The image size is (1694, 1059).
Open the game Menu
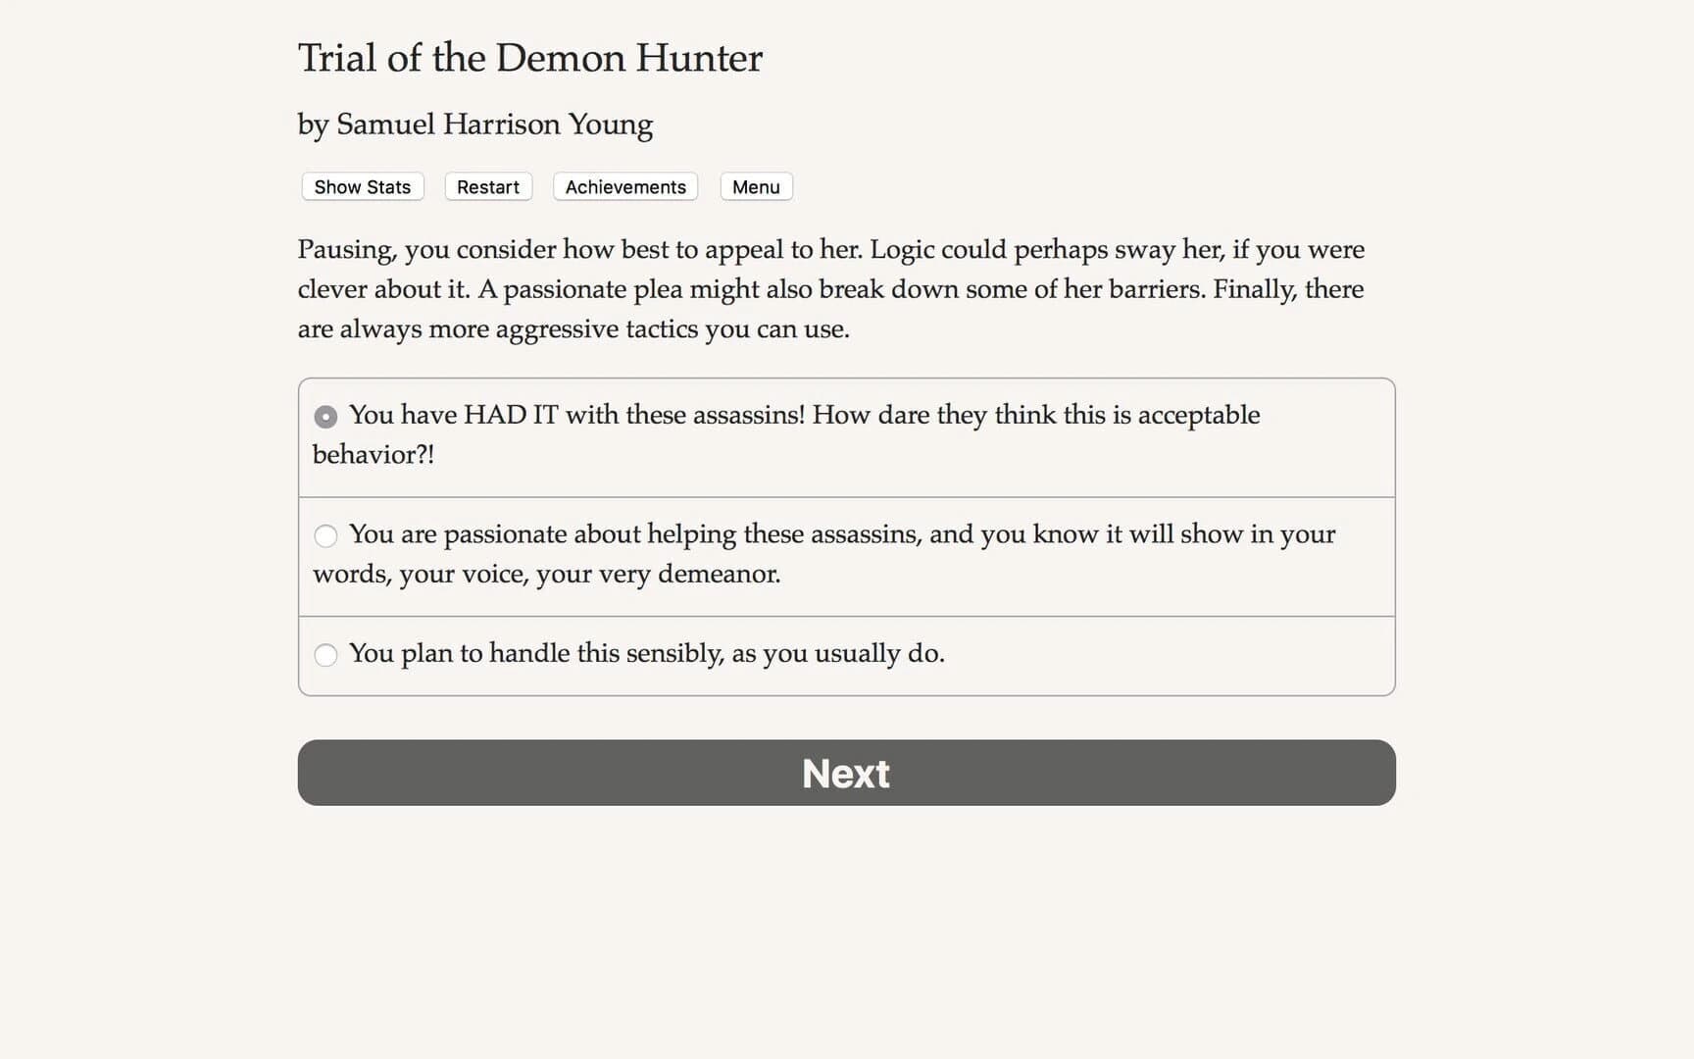pyautogui.click(x=756, y=186)
